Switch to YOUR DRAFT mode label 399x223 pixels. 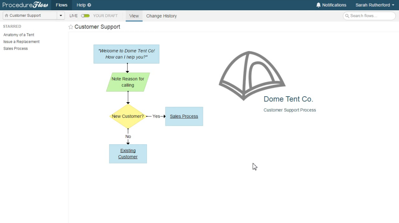pyautogui.click(x=105, y=16)
